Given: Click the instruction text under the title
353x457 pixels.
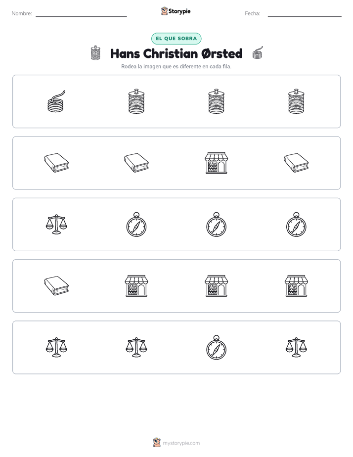Looking at the screenshot, I should click(176, 66).
